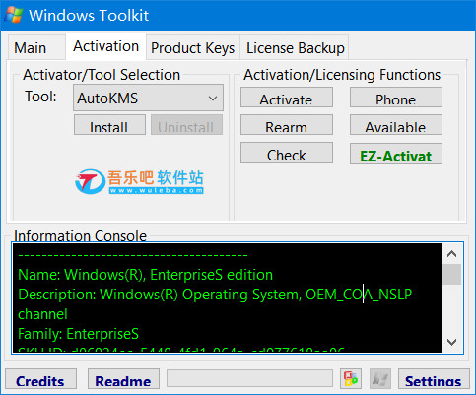The width and height of the screenshot is (476, 395).
Task: Switch to the Main tab
Action: (31, 48)
